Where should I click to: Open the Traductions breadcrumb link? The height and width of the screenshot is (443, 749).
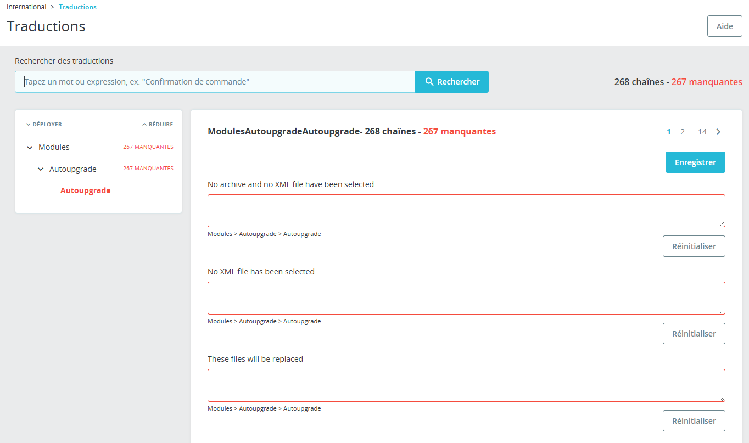(77, 7)
